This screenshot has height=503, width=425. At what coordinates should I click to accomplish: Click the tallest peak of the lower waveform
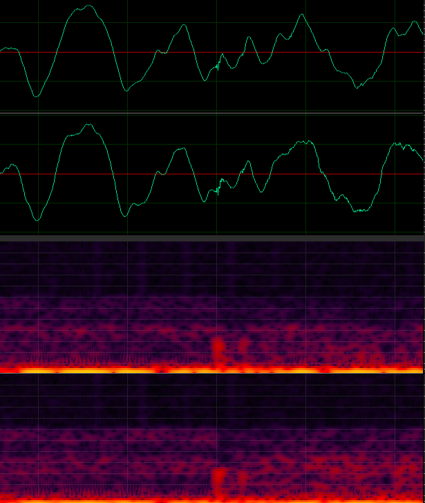click(x=88, y=126)
